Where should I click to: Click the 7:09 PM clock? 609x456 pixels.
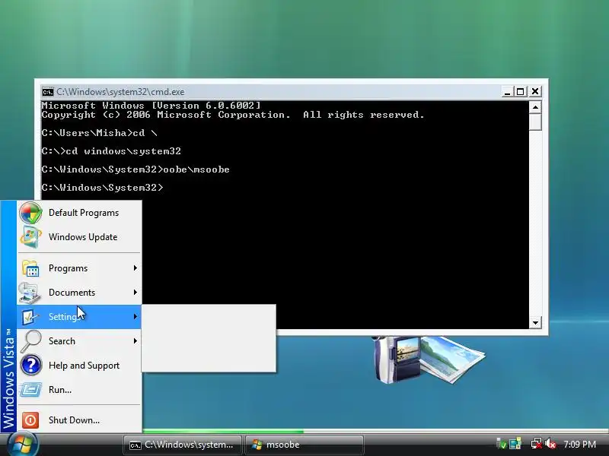579,445
